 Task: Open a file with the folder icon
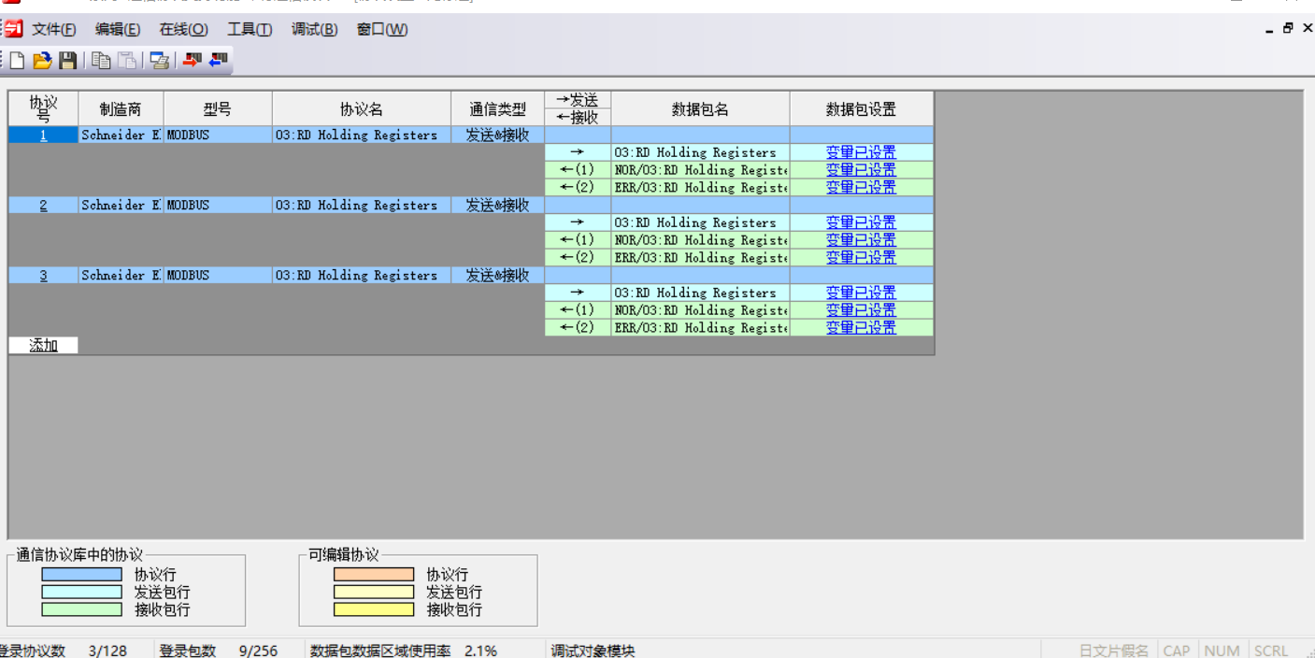coord(42,61)
